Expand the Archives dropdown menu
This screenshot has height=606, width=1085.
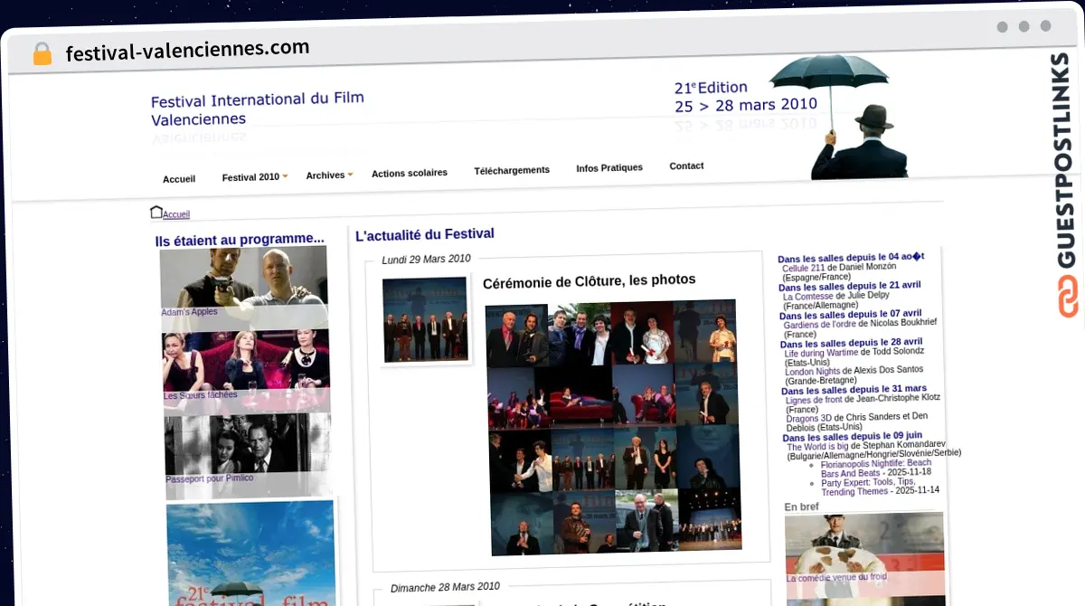(325, 175)
